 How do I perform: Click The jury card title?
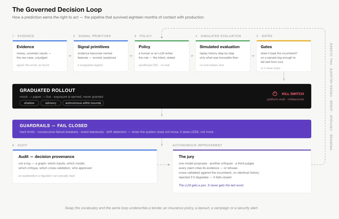point(186,156)
